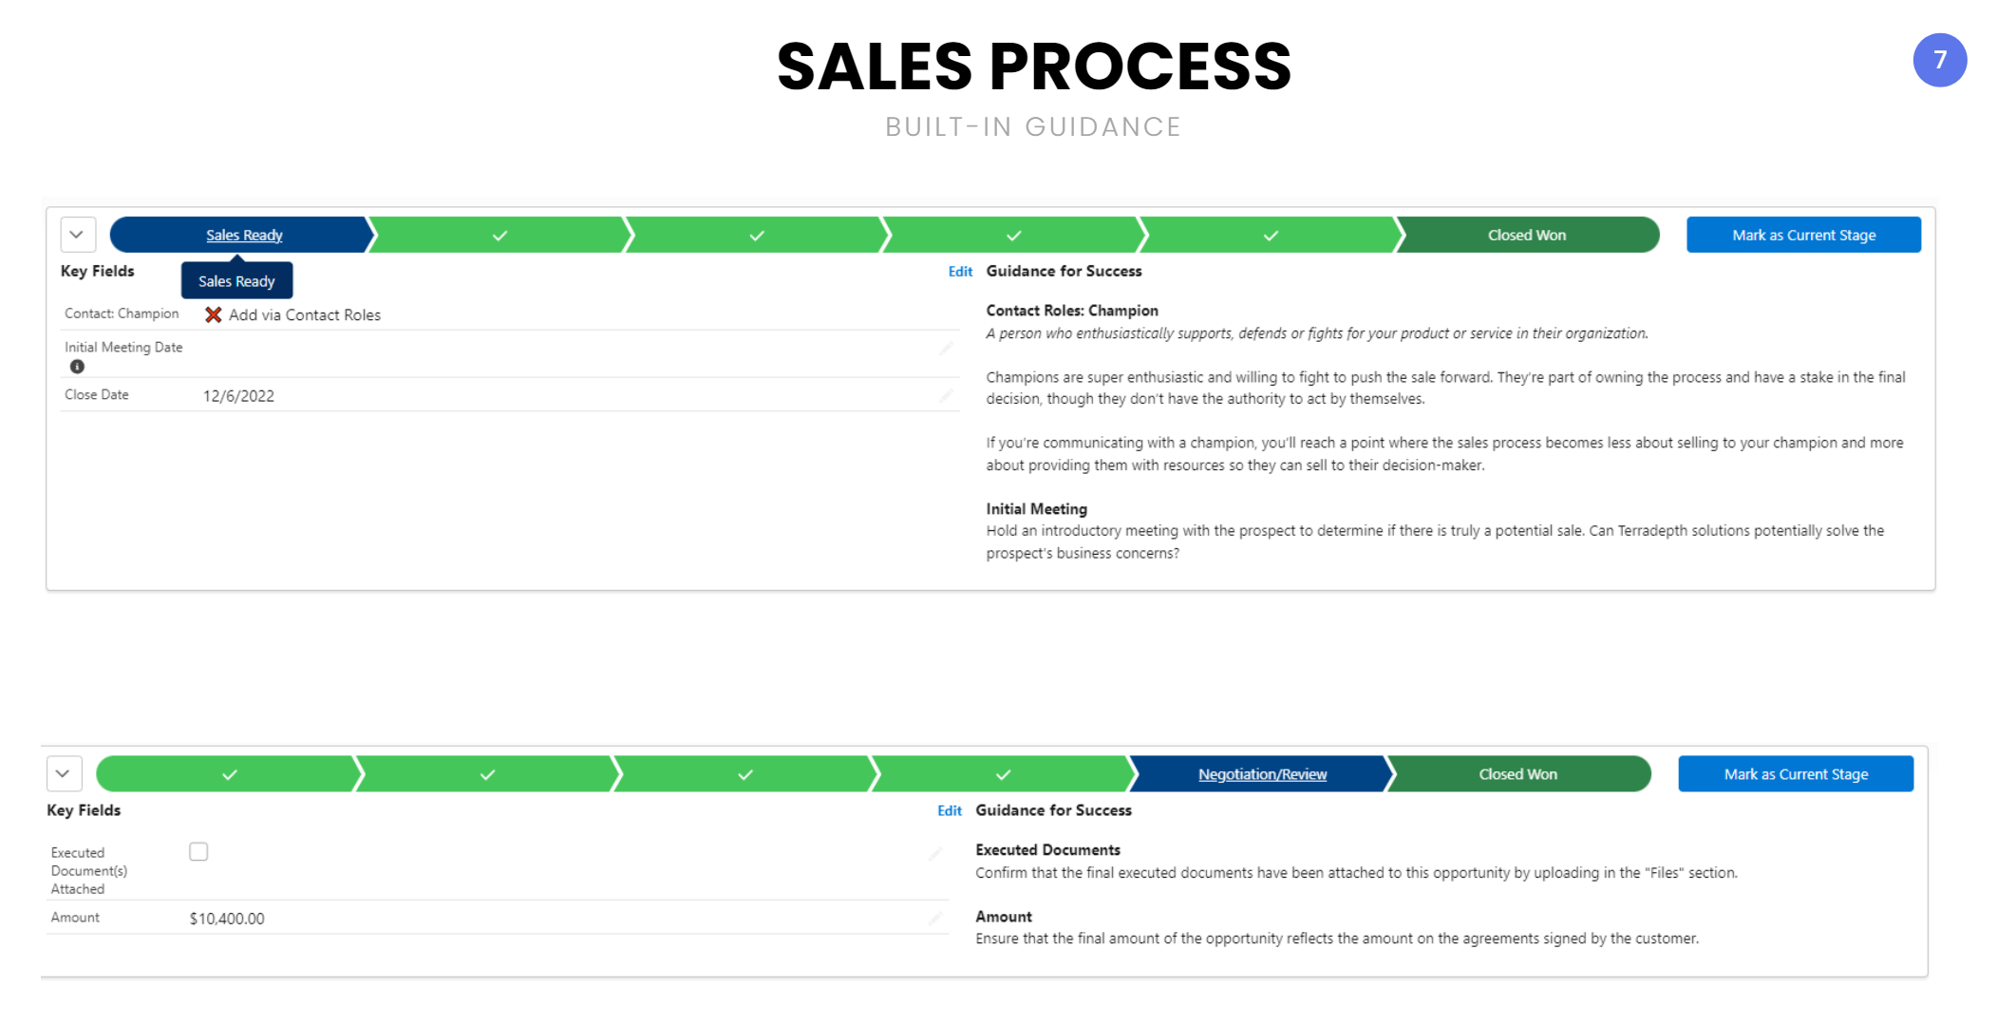This screenshot has height=1025, width=1997.
Task: Click the pencil icon beside Initial Meeting Date
Action: point(946,349)
